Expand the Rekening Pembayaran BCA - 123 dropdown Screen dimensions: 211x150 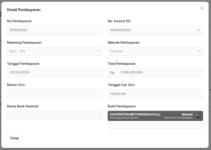(54, 51)
